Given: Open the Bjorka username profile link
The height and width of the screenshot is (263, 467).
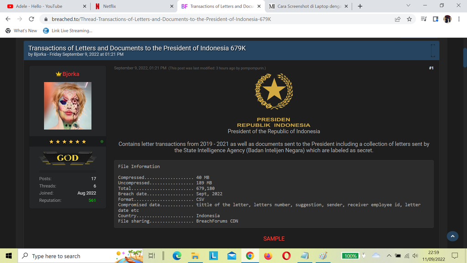Looking at the screenshot, I should point(70,74).
